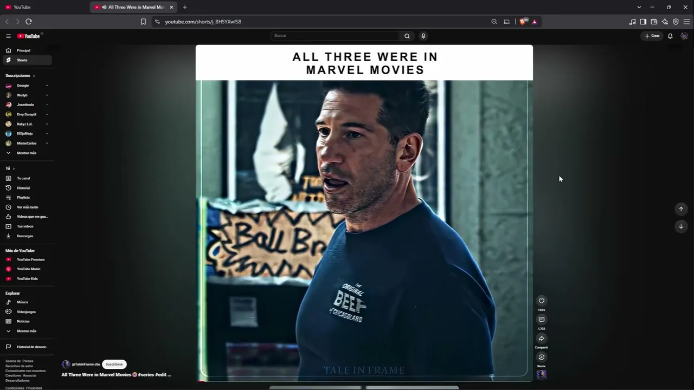
Task: Open Ver más tarde list
Action: [28, 207]
